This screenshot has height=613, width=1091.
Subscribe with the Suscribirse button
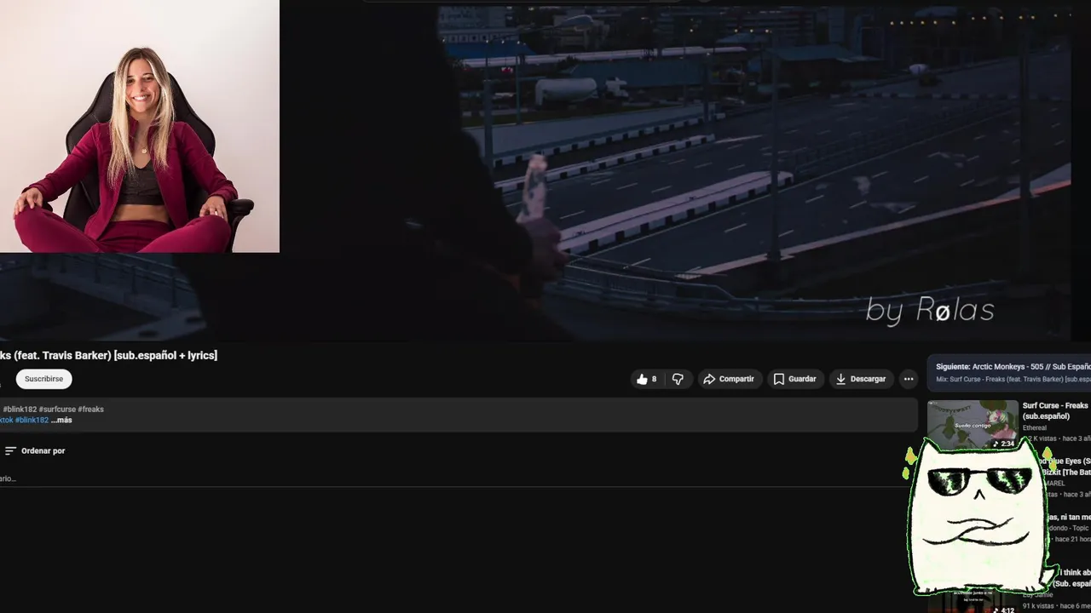pos(43,379)
